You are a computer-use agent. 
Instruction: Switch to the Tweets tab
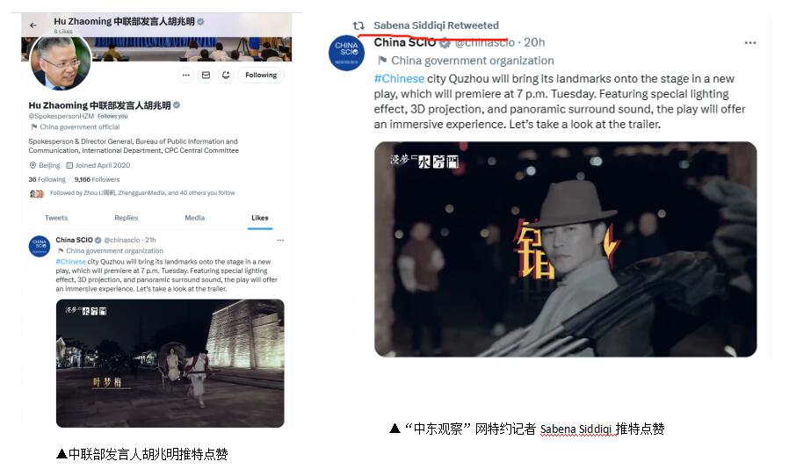(x=56, y=218)
